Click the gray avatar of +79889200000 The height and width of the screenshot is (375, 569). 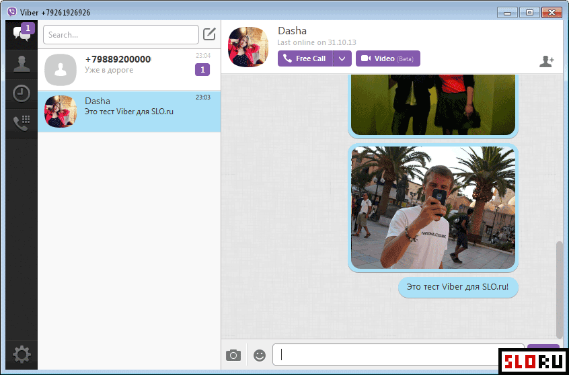[61, 70]
